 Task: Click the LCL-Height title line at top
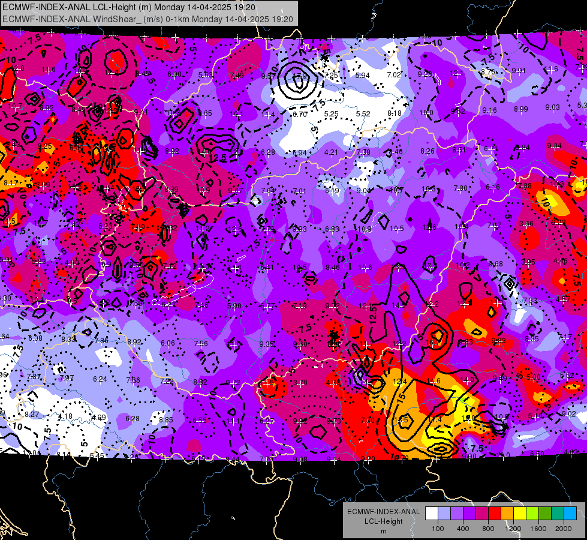[129, 7]
